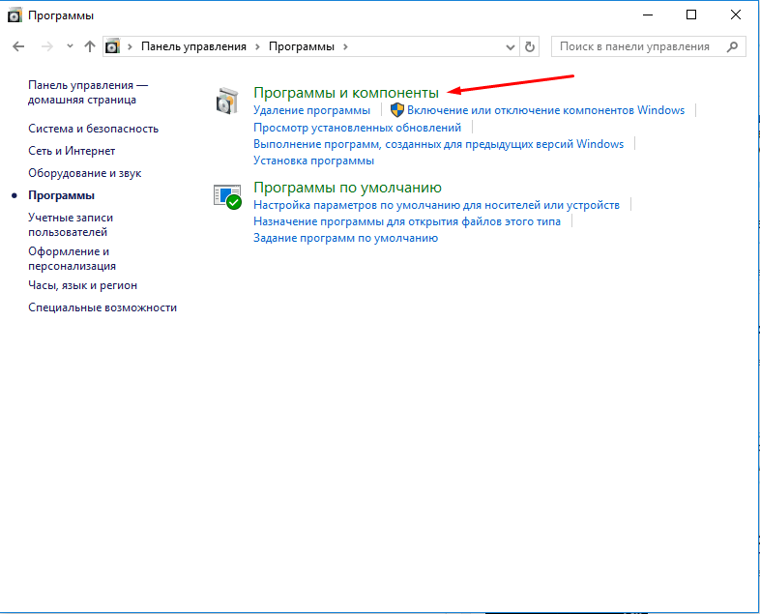Click the Default Programs category icon
Image resolution: width=760 pixels, height=614 pixels.
[x=227, y=196]
